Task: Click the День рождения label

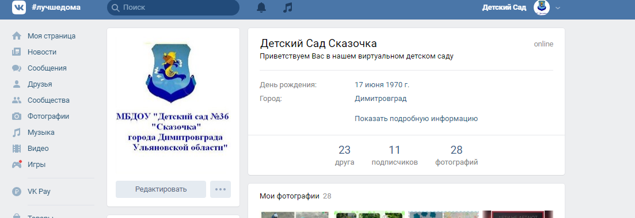Action: pyautogui.click(x=288, y=85)
